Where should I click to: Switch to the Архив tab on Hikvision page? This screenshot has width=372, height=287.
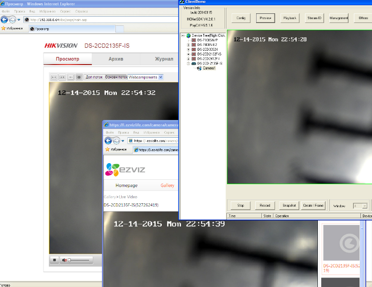pyautogui.click(x=116, y=59)
